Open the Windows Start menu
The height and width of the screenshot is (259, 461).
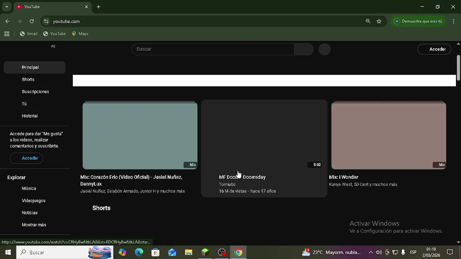(x=8, y=253)
